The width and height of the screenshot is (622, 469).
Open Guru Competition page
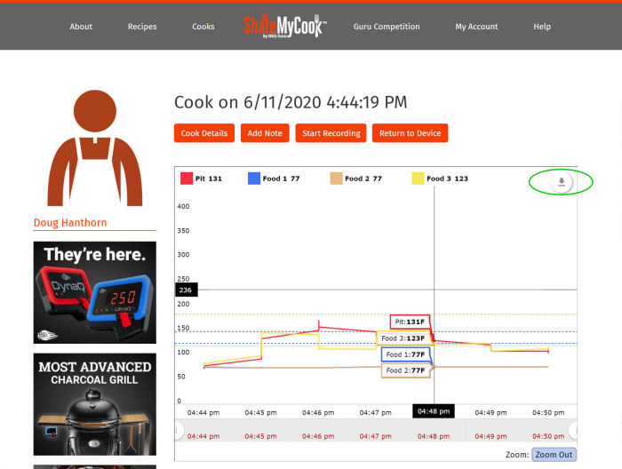[x=387, y=27]
